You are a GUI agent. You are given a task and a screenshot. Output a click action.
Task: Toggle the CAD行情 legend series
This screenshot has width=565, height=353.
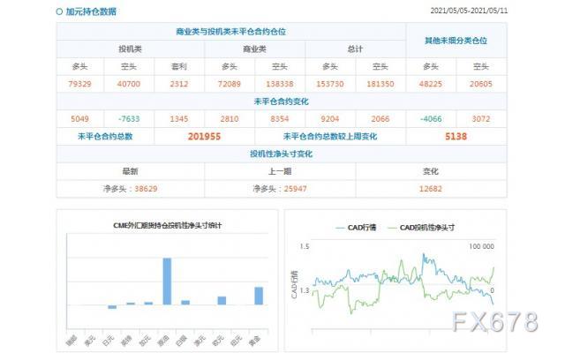click(356, 228)
